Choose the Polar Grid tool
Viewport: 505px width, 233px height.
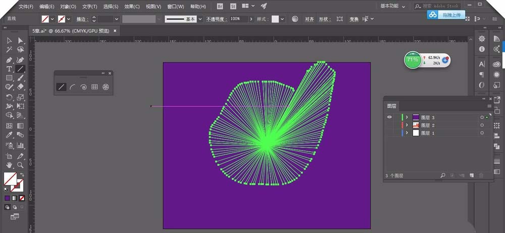coord(106,87)
